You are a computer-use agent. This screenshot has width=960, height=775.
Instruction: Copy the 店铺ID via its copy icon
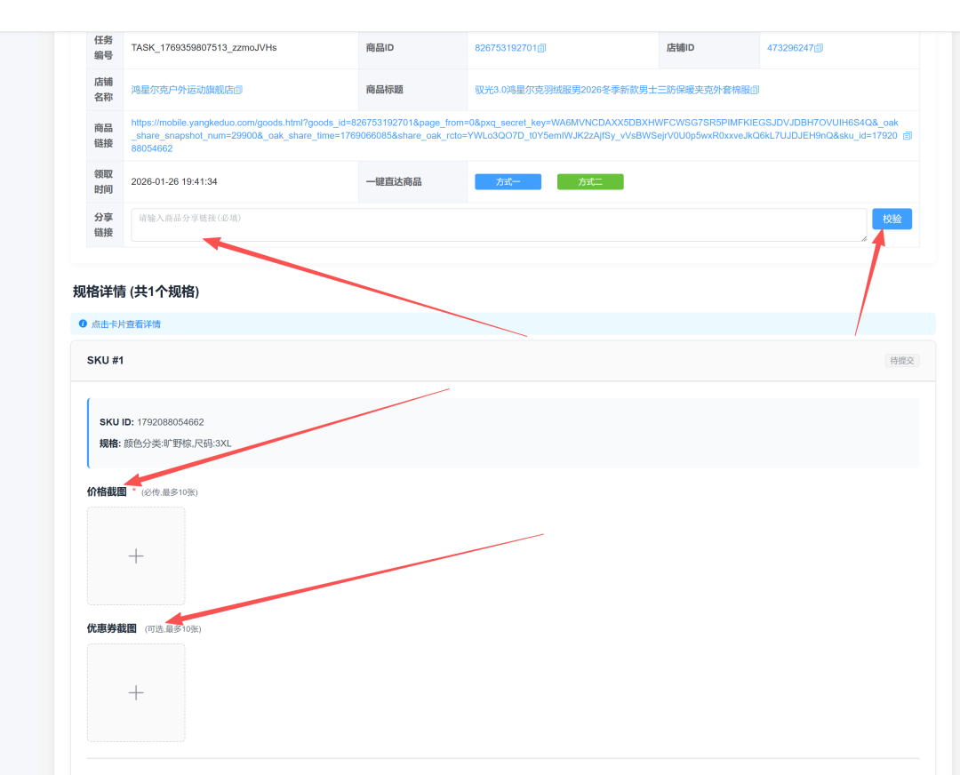point(819,48)
